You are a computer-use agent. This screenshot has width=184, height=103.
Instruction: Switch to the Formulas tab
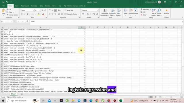tap(34, 6)
